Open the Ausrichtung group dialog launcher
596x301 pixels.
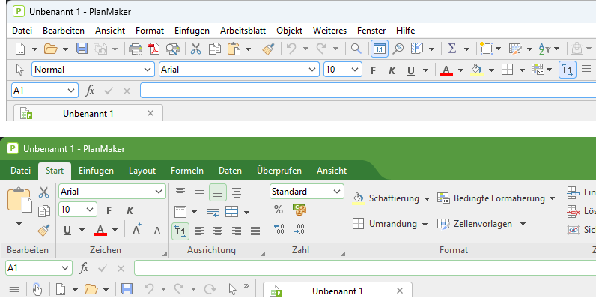pos(263,254)
